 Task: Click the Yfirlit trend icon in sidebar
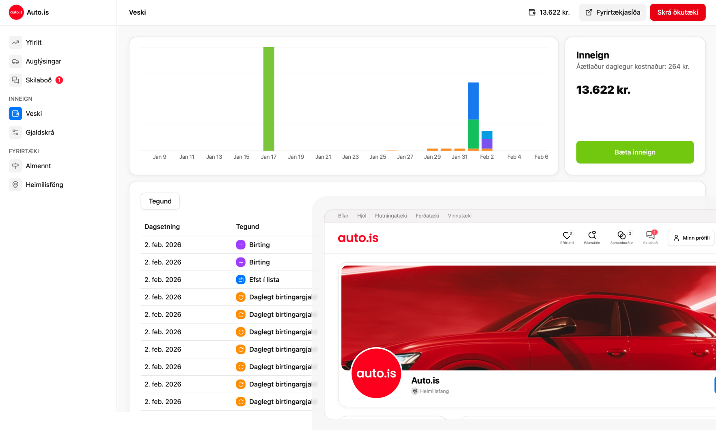15,42
